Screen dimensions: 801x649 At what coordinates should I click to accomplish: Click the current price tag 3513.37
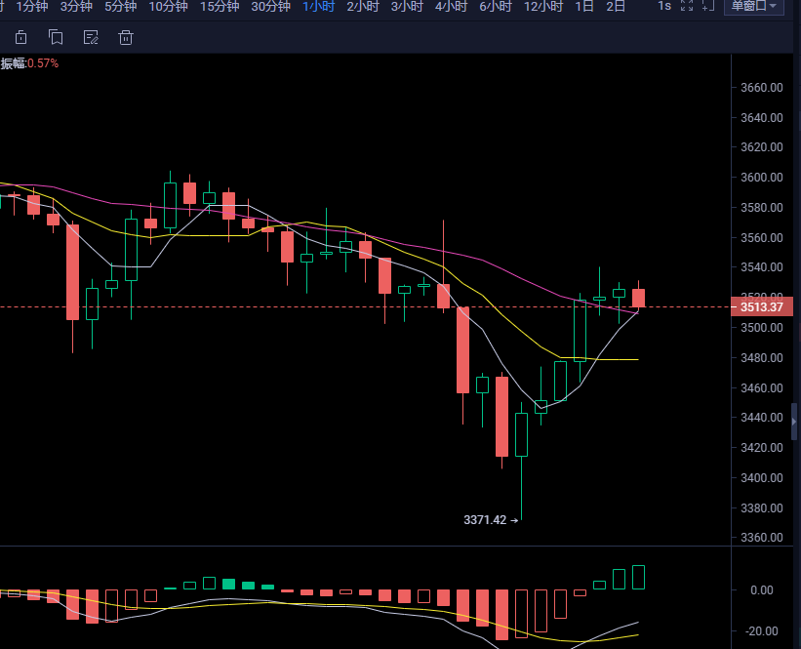coord(762,307)
